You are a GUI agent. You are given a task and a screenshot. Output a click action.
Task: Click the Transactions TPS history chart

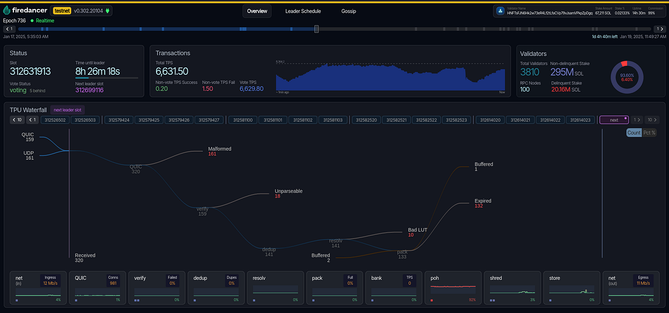pyautogui.click(x=390, y=76)
